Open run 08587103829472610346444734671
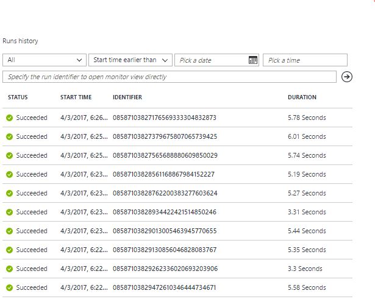 click(x=164, y=287)
